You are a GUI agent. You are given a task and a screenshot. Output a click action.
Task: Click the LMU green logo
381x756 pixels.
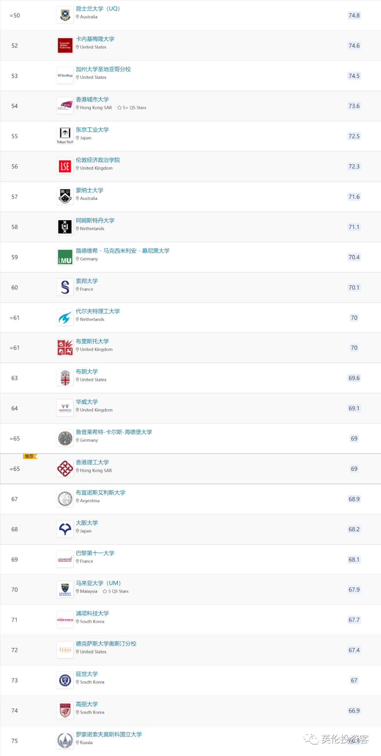(x=65, y=257)
